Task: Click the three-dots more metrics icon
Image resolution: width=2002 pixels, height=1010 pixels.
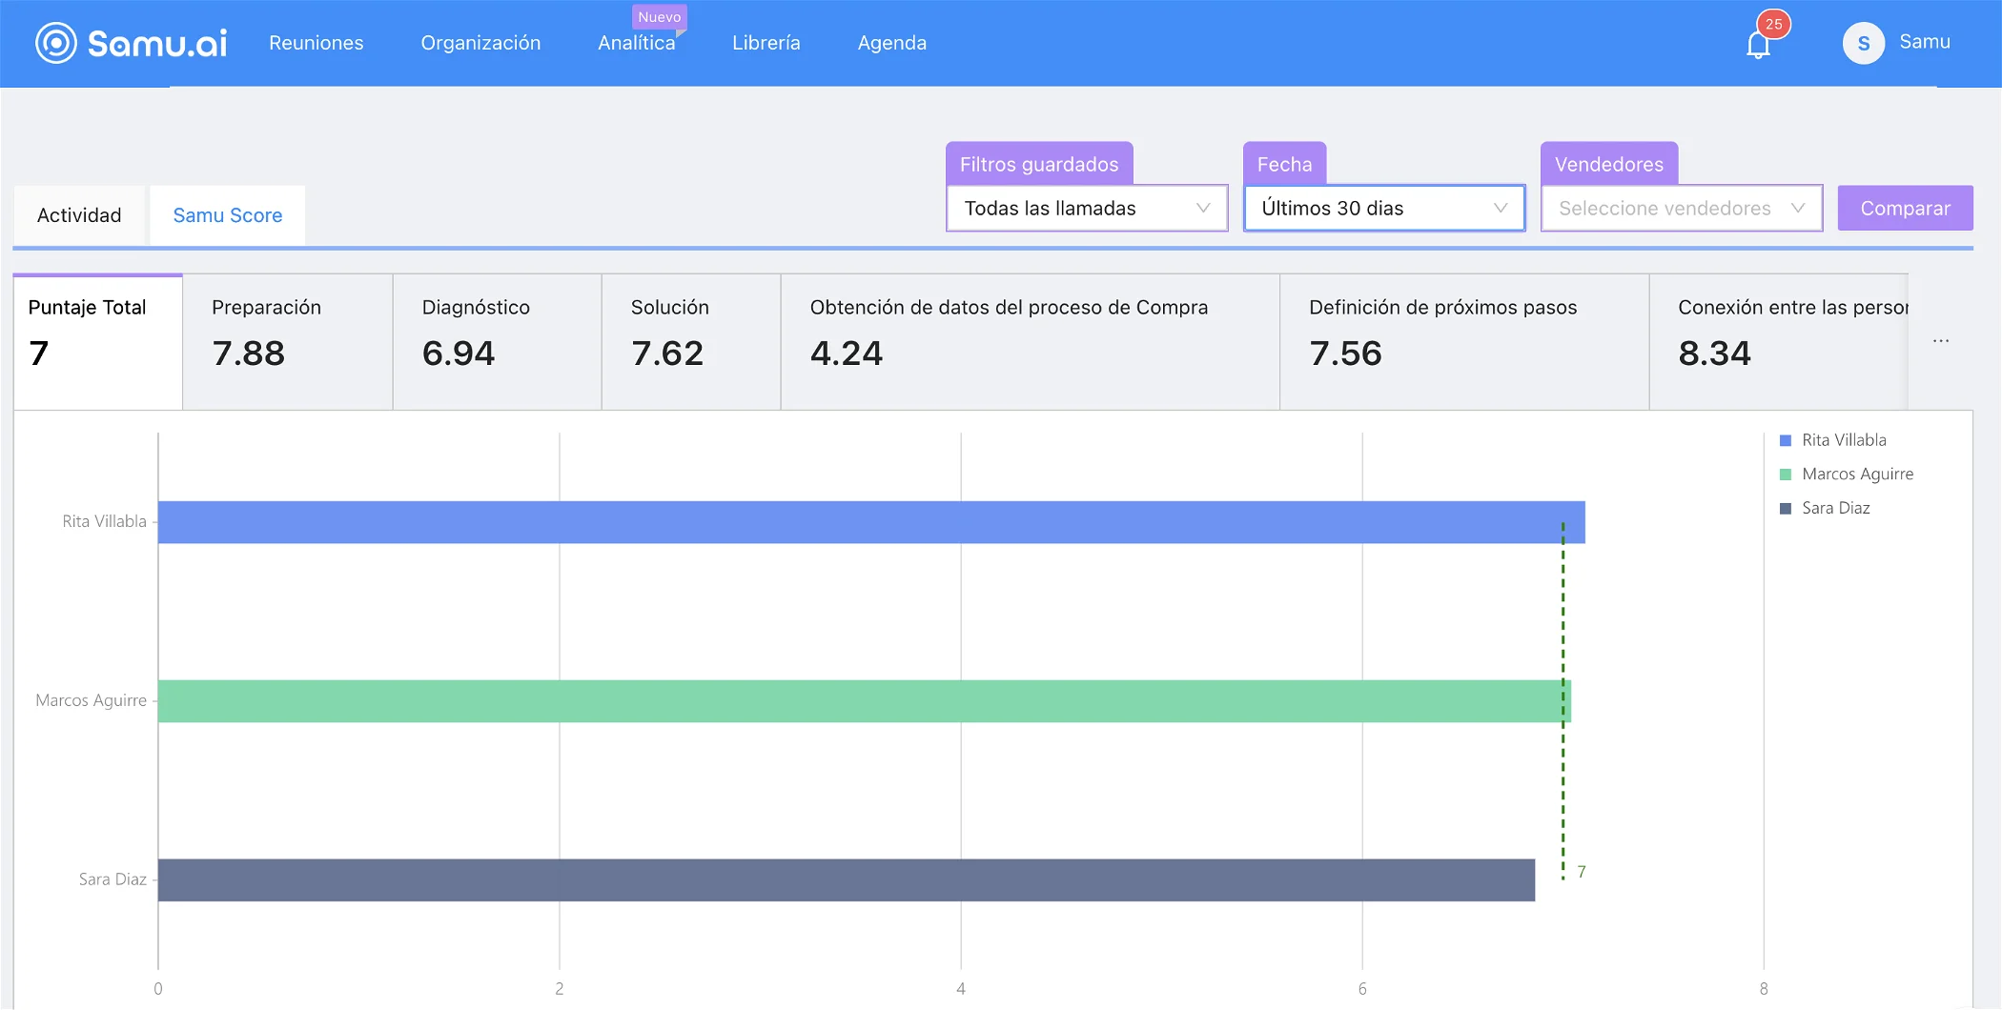Action: 1940,341
